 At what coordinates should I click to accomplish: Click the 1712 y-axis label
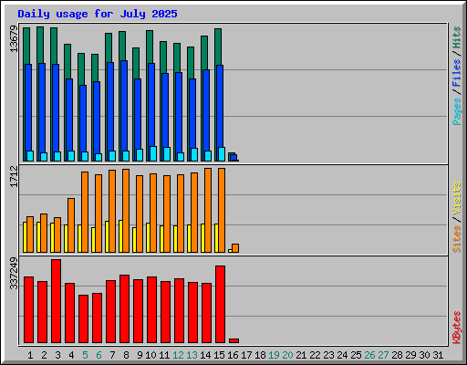click(x=14, y=176)
